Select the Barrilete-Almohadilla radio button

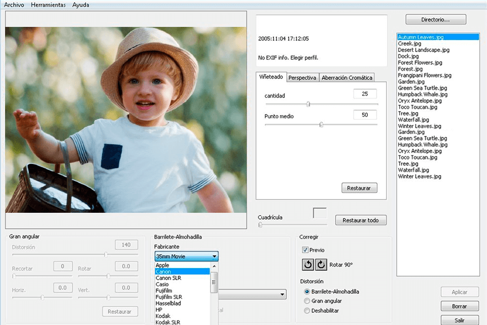tap(306, 291)
